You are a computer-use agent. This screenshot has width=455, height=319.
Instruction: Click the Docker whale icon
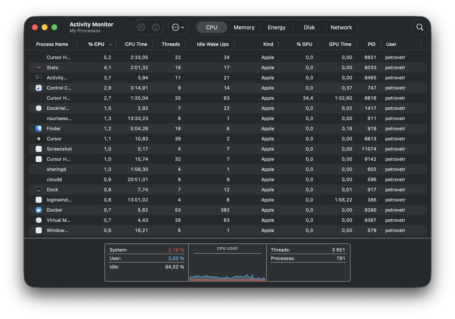[x=39, y=210]
